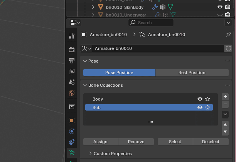
Task: Open the View Layer properties tab
Action: pos(72,71)
